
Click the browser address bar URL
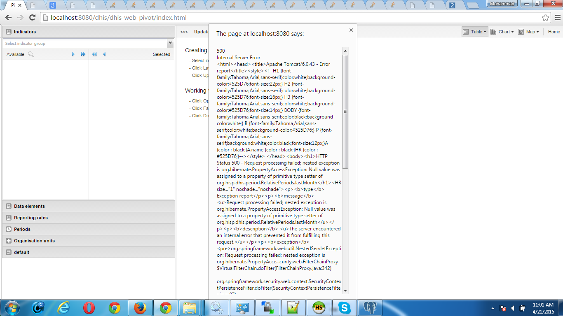(x=118, y=18)
